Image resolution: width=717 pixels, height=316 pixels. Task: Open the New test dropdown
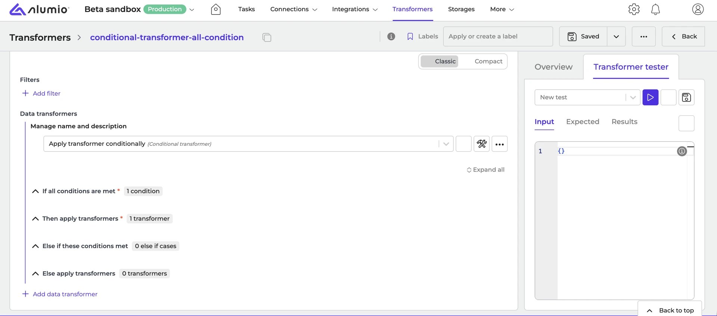[633, 97]
